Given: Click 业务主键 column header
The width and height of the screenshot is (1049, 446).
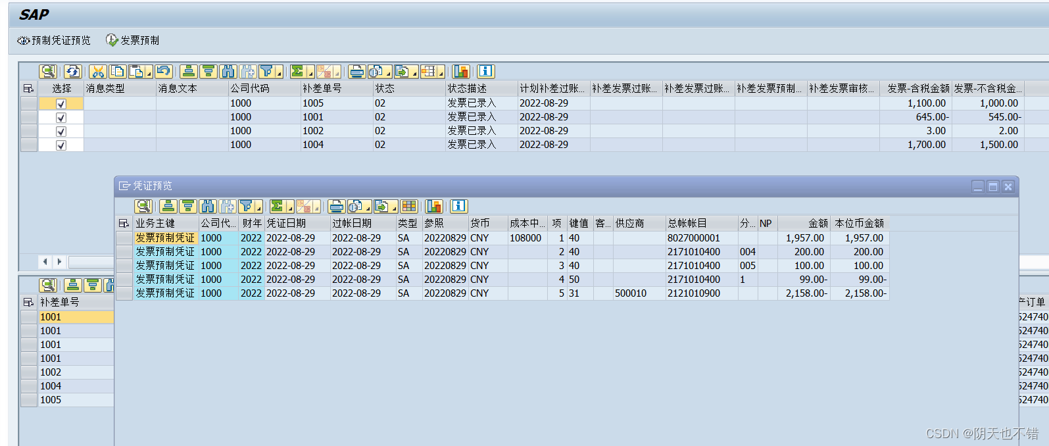Looking at the screenshot, I should click(166, 224).
